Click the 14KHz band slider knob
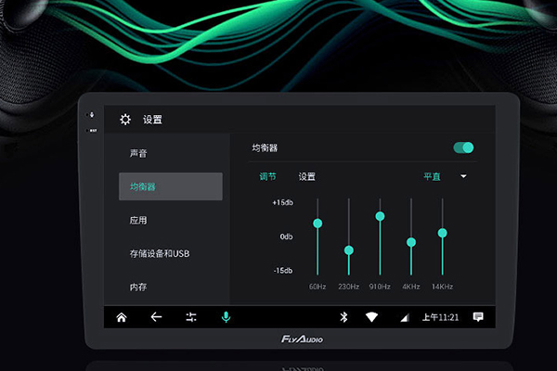Viewport: 557px width, 371px height. [x=443, y=233]
